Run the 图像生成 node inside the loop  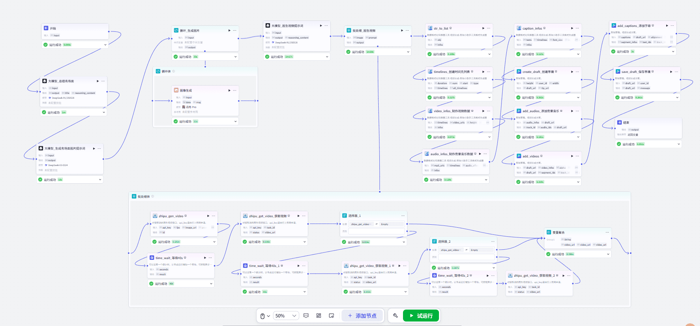(229, 90)
